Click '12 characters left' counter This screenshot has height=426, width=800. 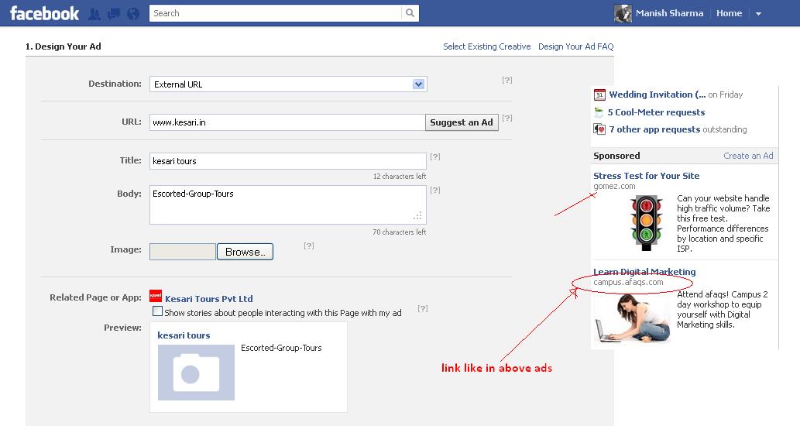400,176
